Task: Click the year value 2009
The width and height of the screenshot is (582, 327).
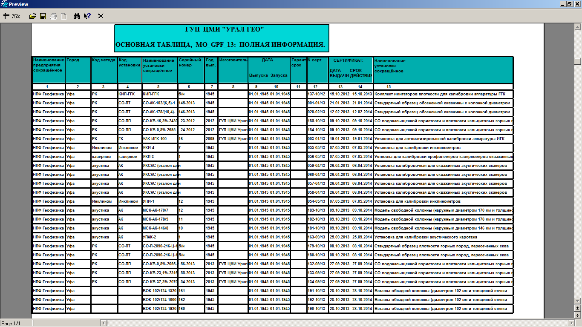Action: pos(210,139)
